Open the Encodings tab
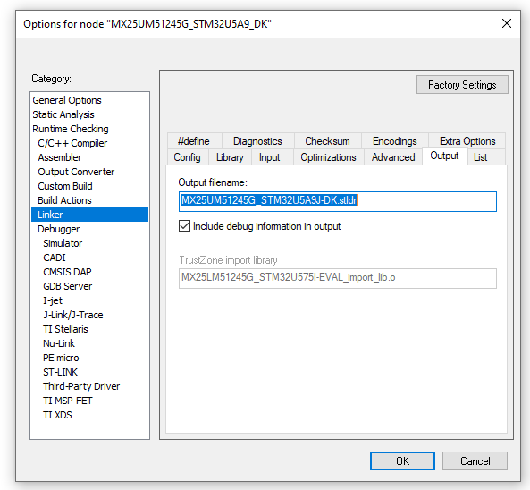The width and height of the screenshot is (530, 490). [394, 141]
